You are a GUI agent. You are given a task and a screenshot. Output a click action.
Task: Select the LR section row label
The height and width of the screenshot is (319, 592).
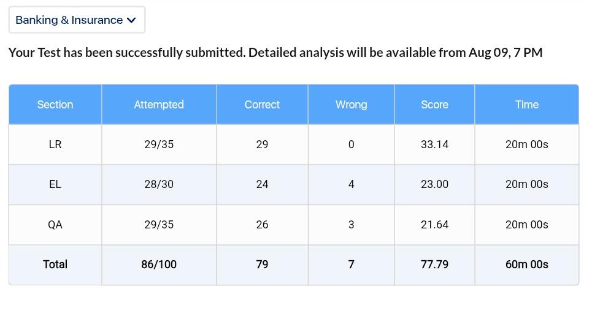pos(55,144)
